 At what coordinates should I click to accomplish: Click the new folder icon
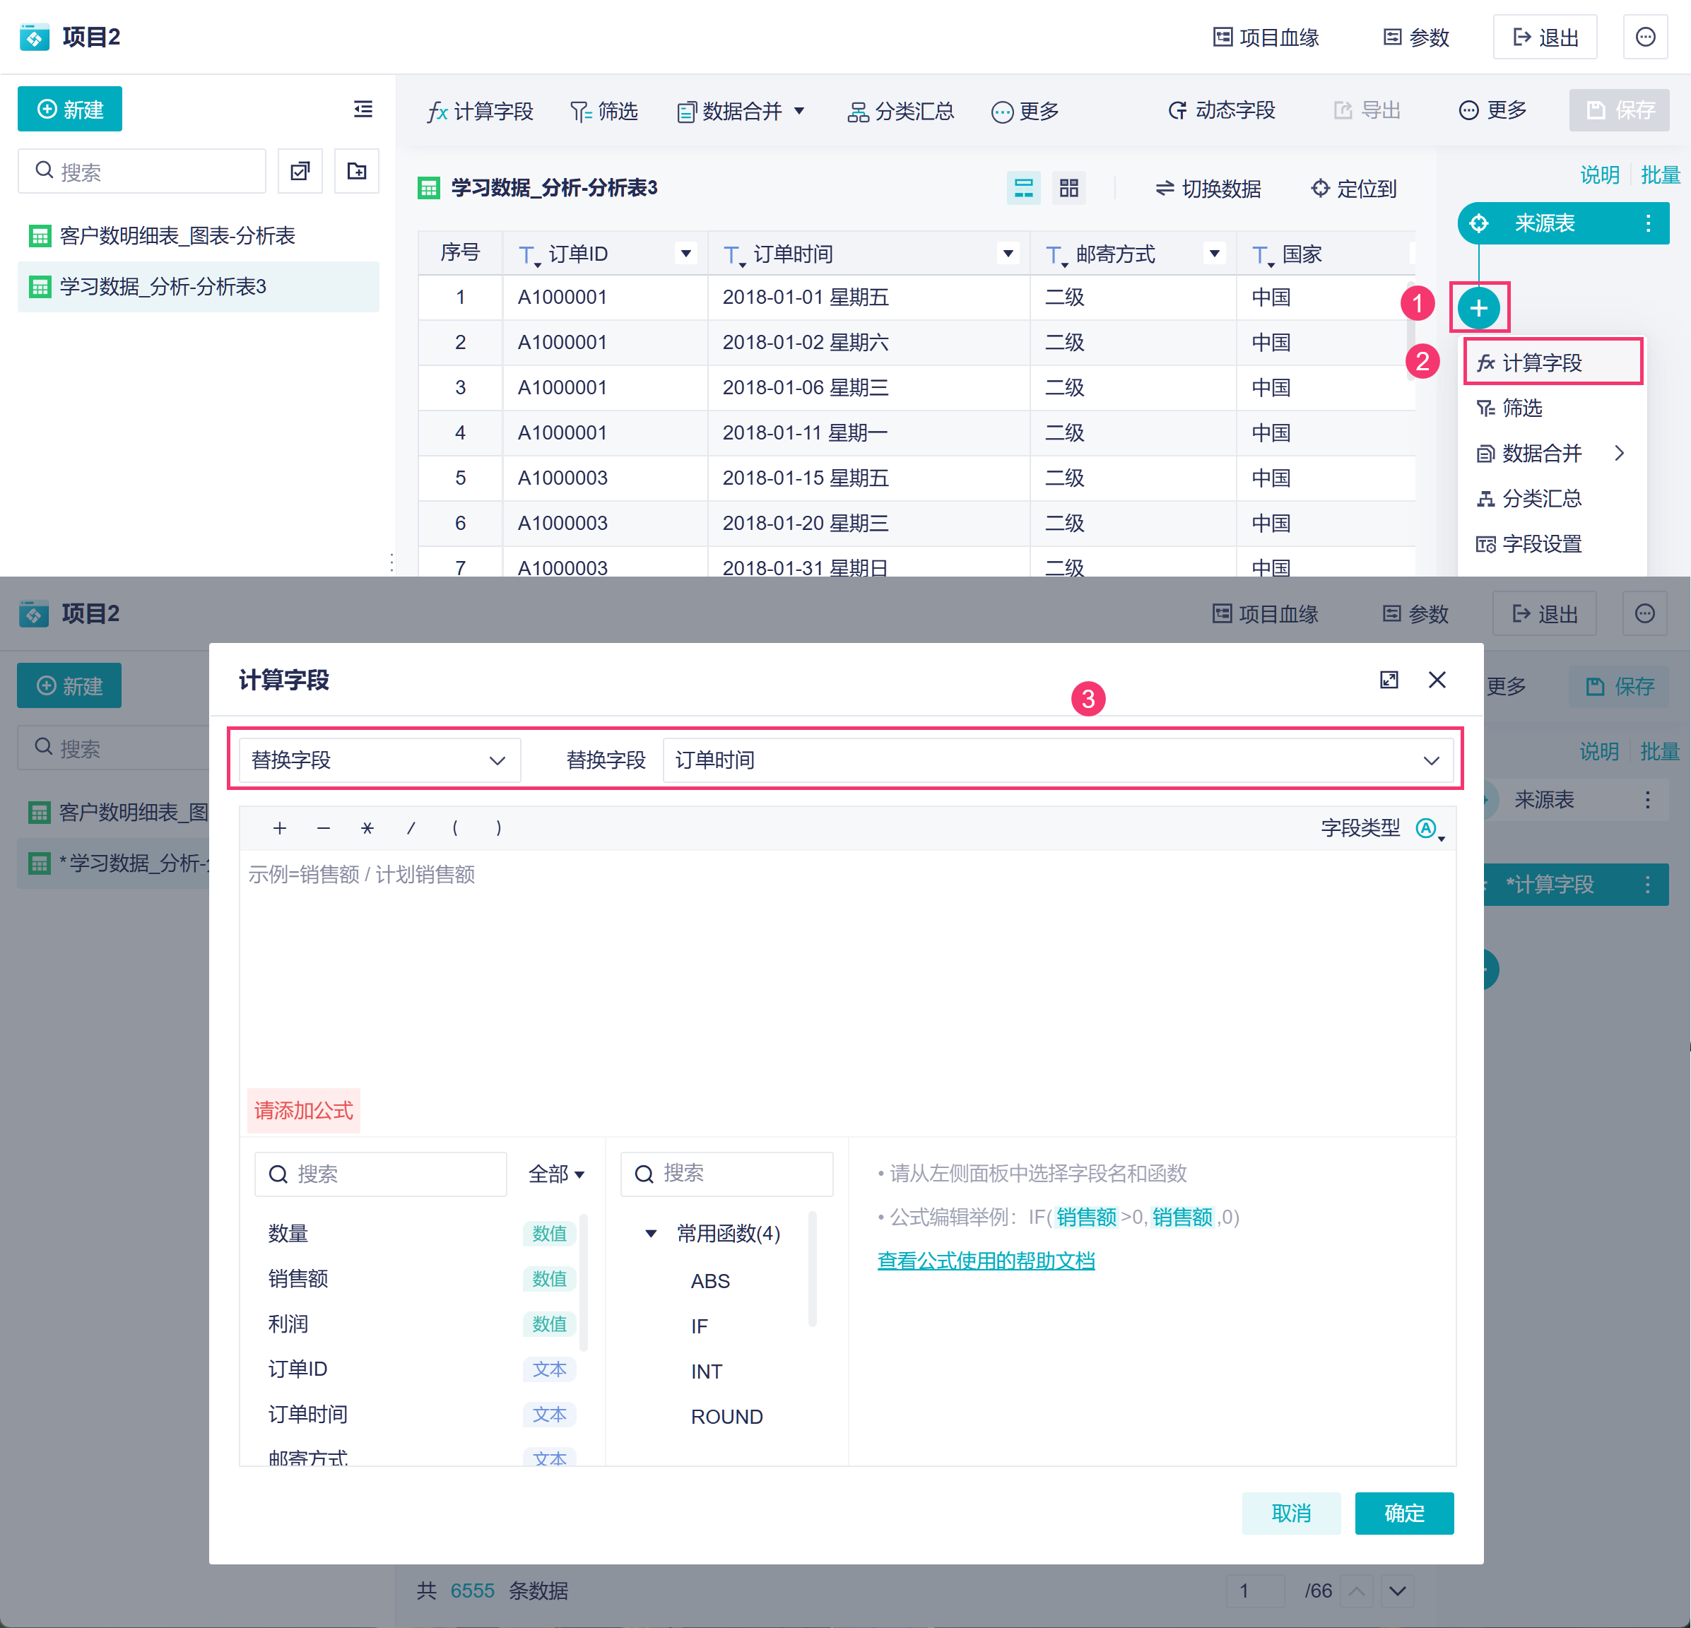tap(356, 171)
